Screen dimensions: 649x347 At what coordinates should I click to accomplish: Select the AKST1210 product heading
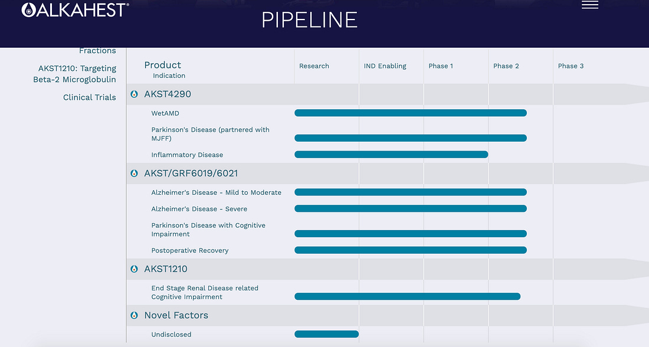166,269
